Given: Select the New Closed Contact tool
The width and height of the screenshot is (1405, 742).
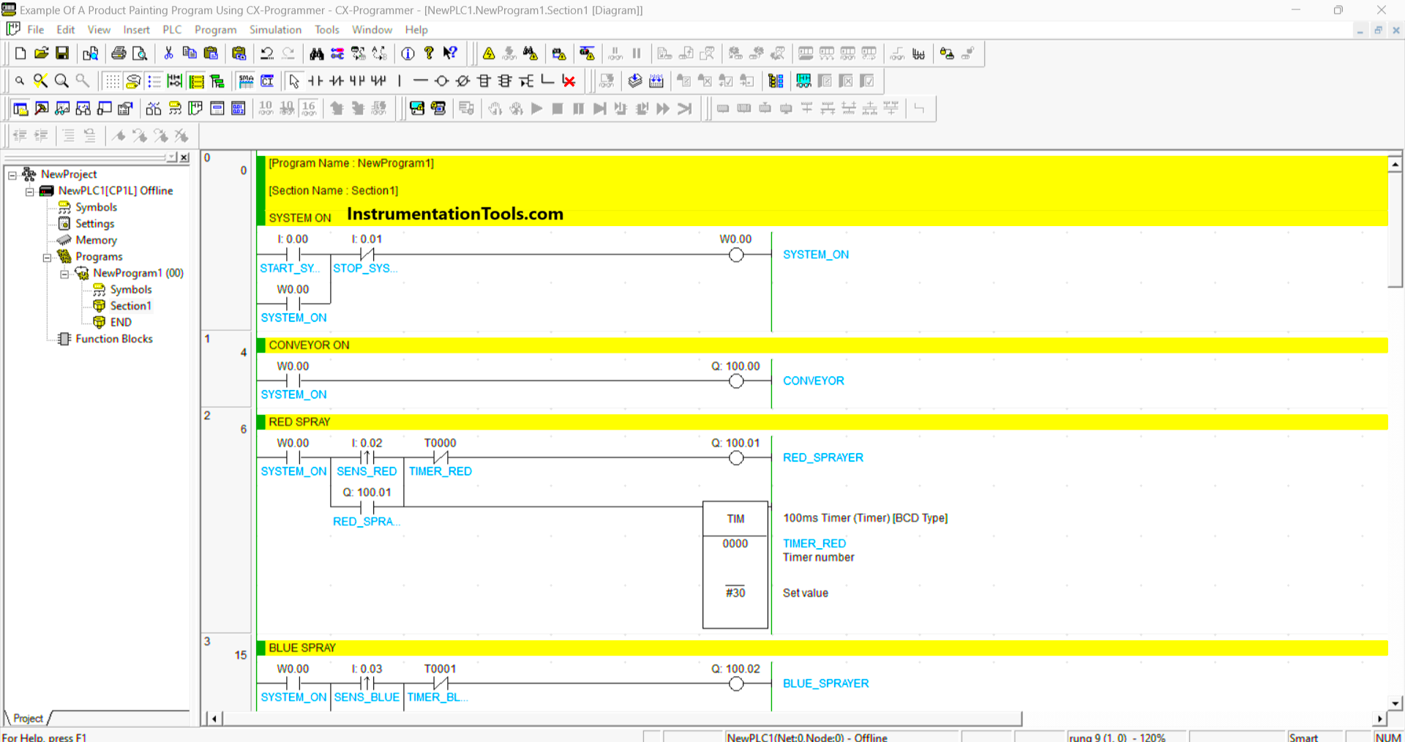Looking at the screenshot, I should 336,80.
